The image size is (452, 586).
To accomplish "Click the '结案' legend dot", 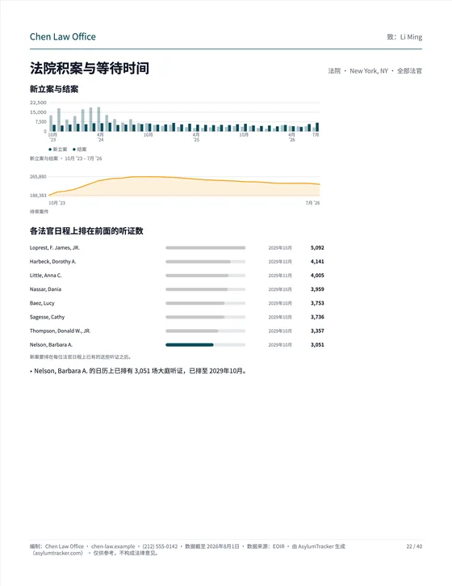I will 74,149.
